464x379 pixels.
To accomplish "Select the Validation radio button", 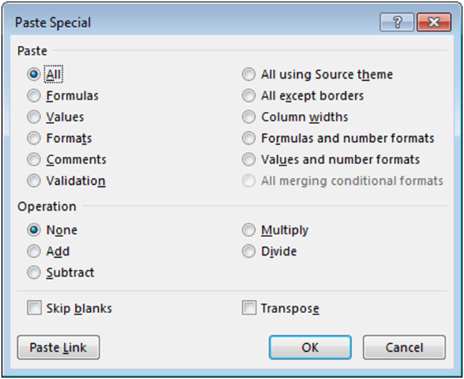I will tap(33, 181).
